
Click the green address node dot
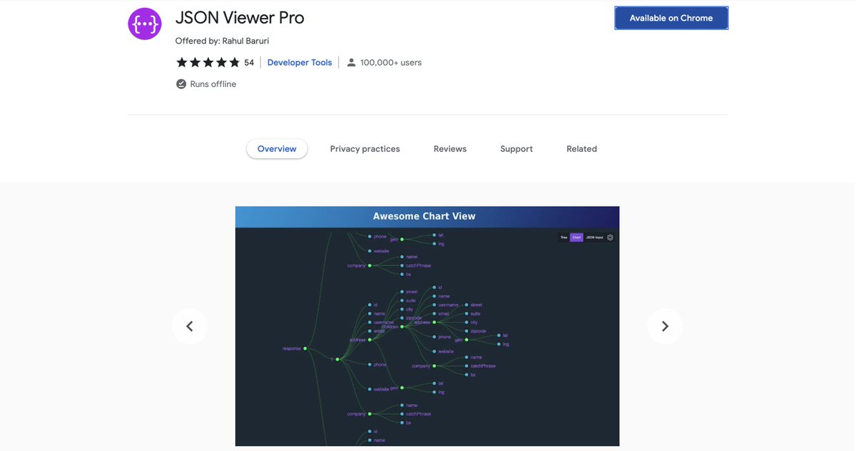tap(370, 339)
